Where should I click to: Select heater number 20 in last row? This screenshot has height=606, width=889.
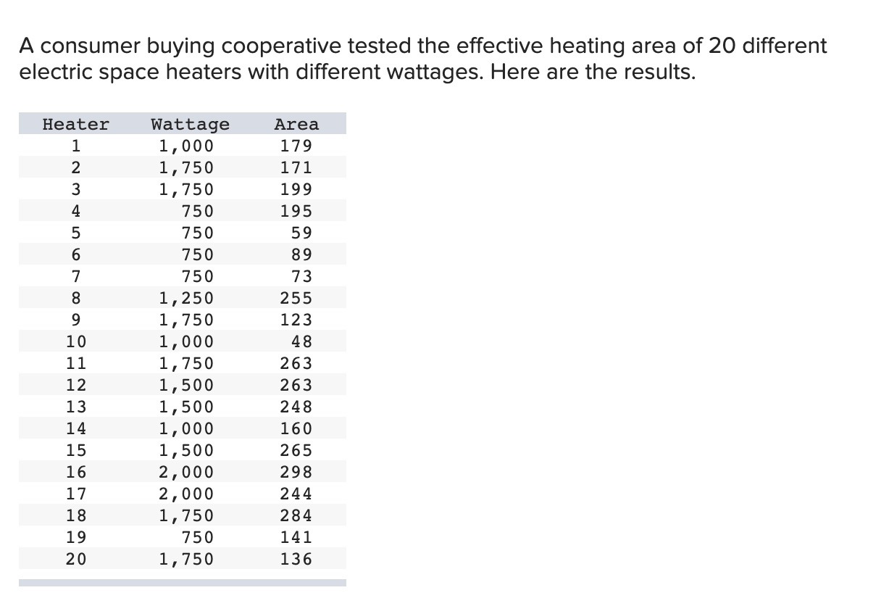[x=76, y=559]
